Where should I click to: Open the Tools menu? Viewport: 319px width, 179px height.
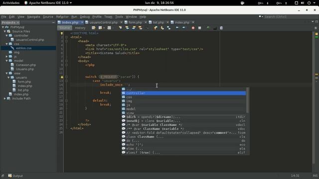119,16
